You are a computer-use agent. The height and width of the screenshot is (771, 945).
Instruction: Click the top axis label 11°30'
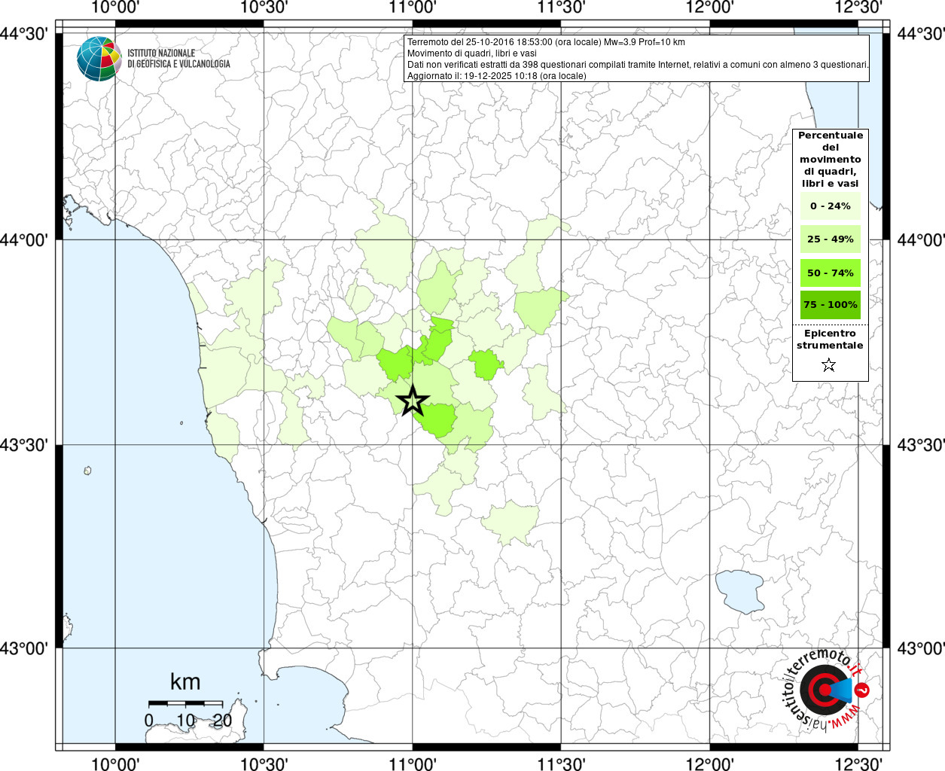(x=561, y=8)
